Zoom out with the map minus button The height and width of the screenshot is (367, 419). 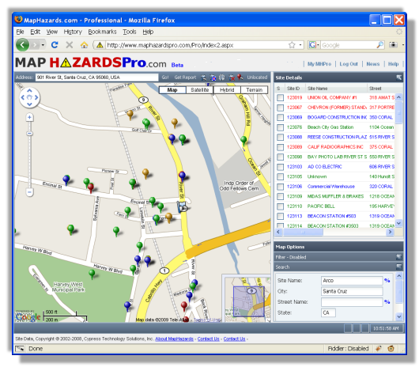click(x=30, y=192)
